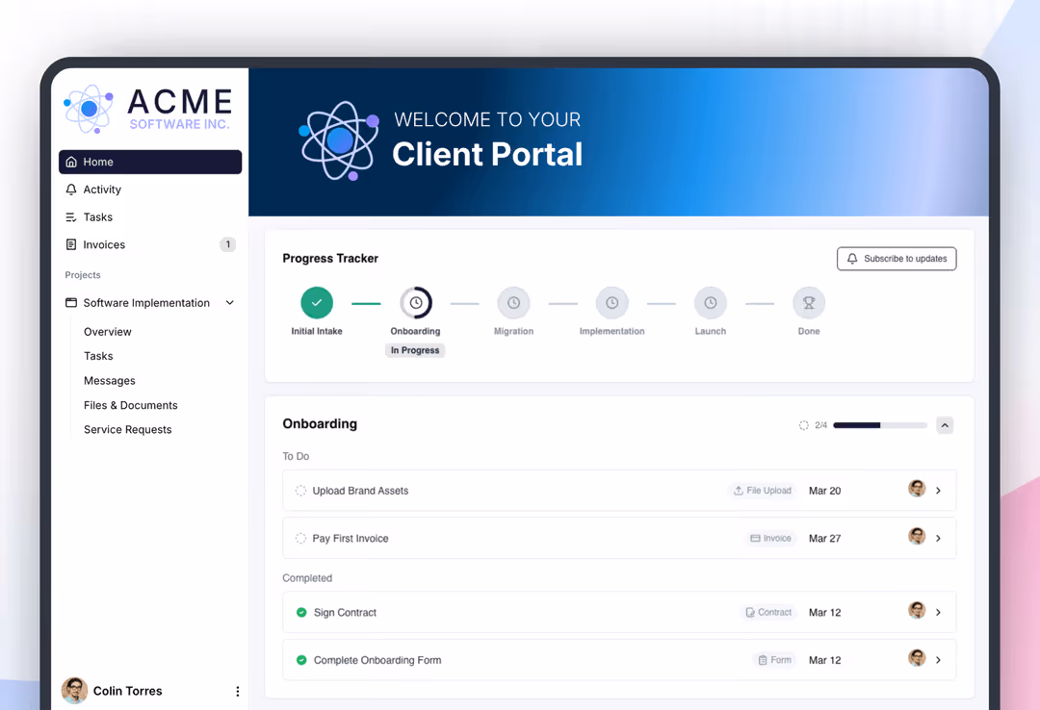Image resolution: width=1040 pixels, height=710 pixels.
Task: Click the Home house icon
Action: pyautogui.click(x=71, y=162)
